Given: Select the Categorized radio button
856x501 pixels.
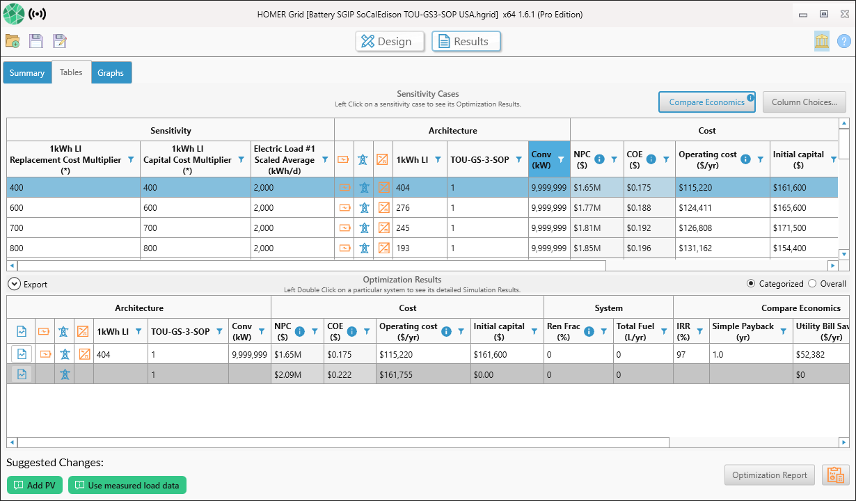Looking at the screenshot, I should [751, 284].
